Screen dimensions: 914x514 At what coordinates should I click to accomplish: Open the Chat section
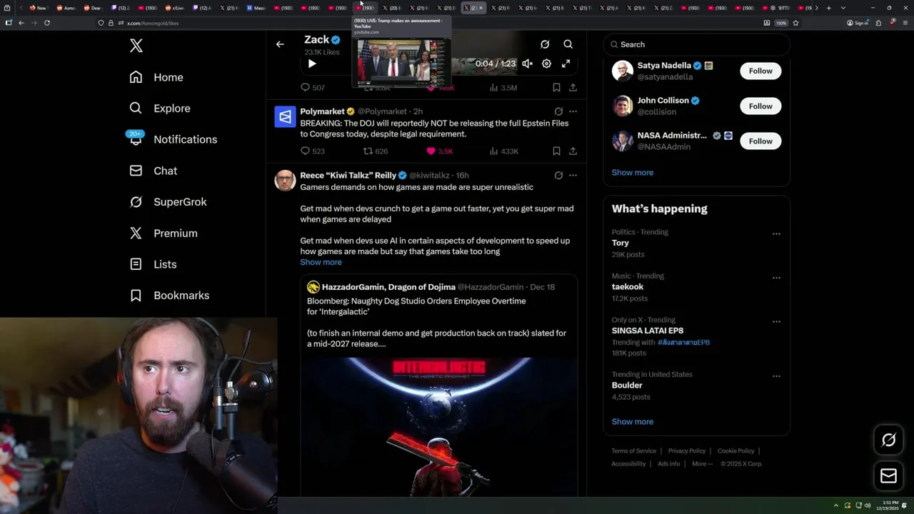click(154, 171)
